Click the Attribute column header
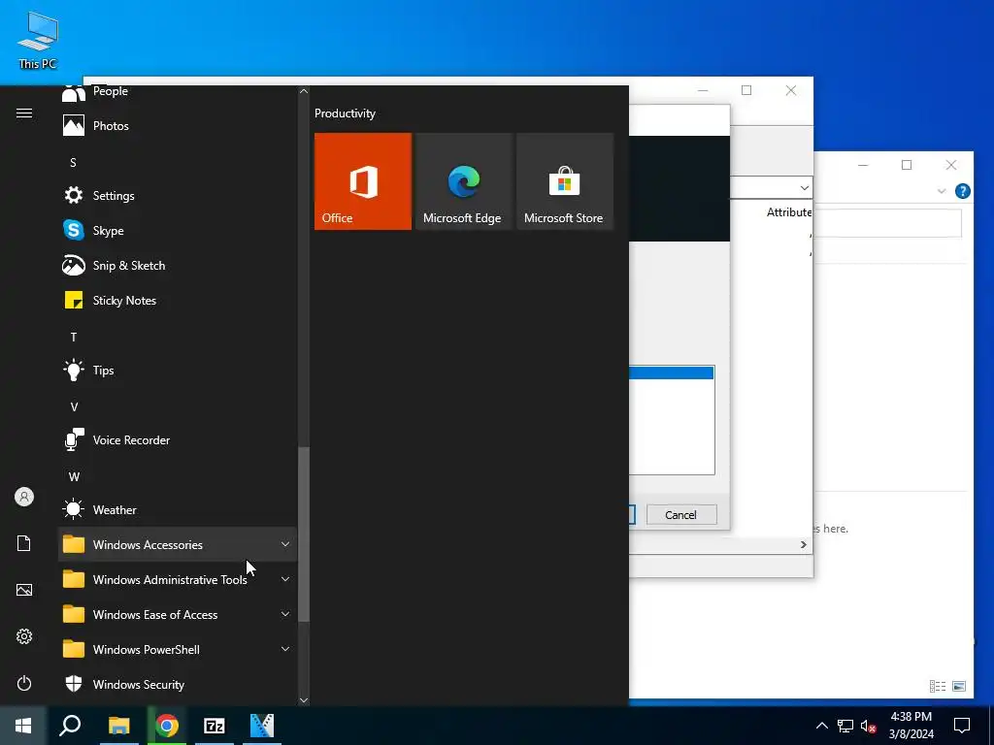Viewport: 994px width, 745px height. (x=788, y=212)
